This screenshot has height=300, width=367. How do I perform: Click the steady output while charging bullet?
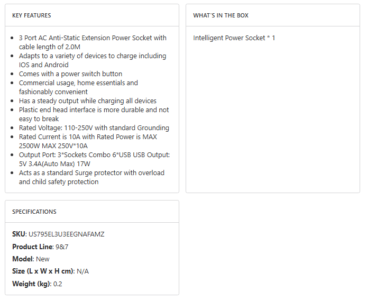(x=88, y=101)
